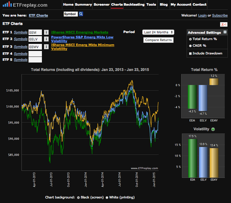231x203 pixels.
Task: Go to My Account
Action: pyautogui.click(x=181, y=5)
